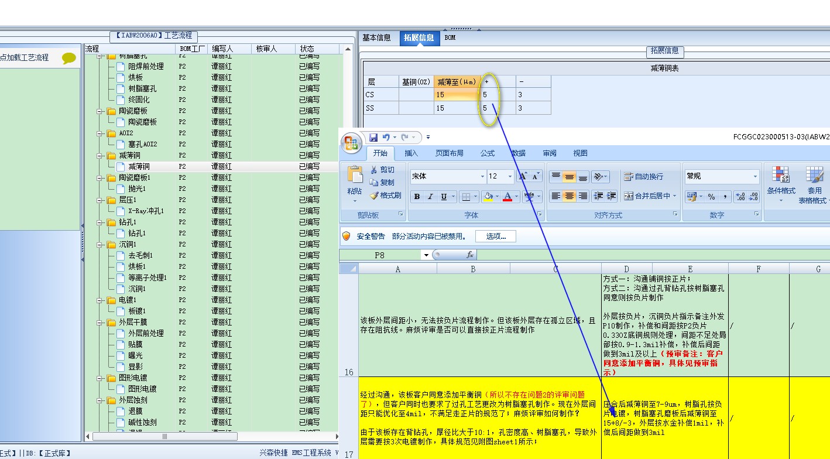Open the Merge and Center (合并后居中) dropdown arrow
Viewport: 830px width, 459px height.
(674, 196)
